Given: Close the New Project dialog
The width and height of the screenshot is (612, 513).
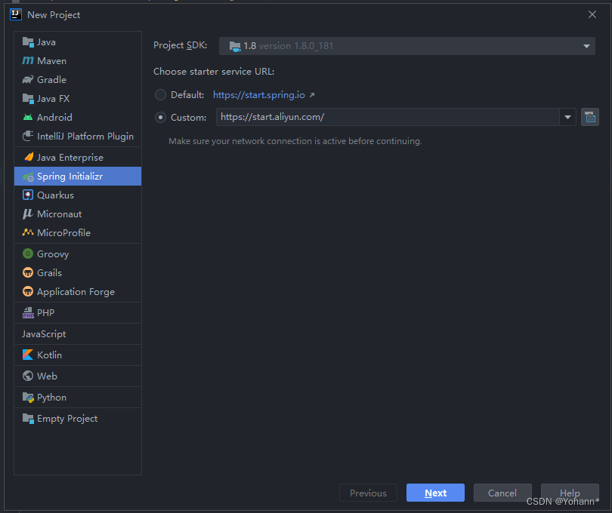Looking at the screenshot, I should [592, 14].
